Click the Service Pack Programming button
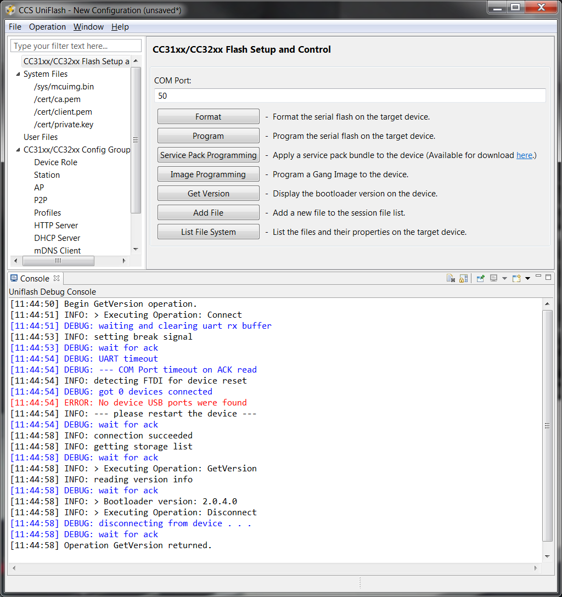This screenshot has width=562, height=597. (x=208, y=155)
